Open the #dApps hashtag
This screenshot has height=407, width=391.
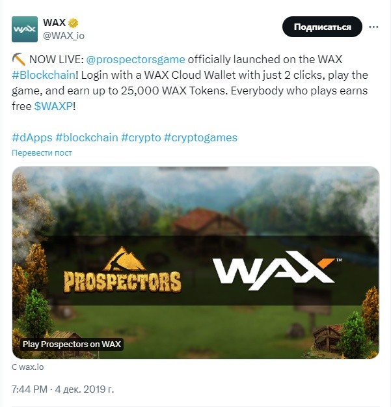32,137
